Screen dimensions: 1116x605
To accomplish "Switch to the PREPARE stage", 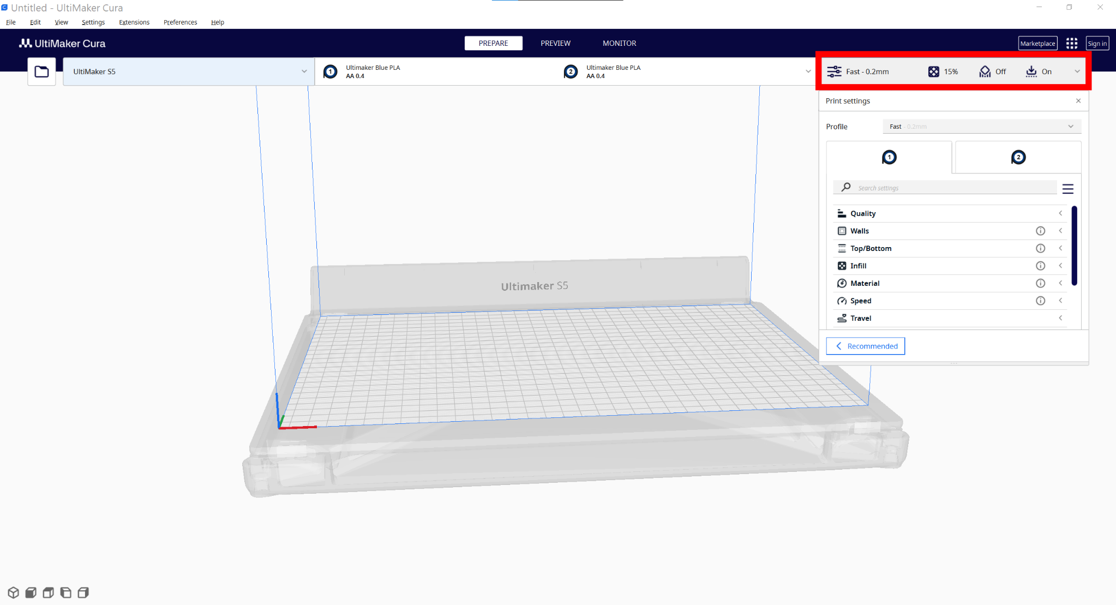I will (493, 43).
